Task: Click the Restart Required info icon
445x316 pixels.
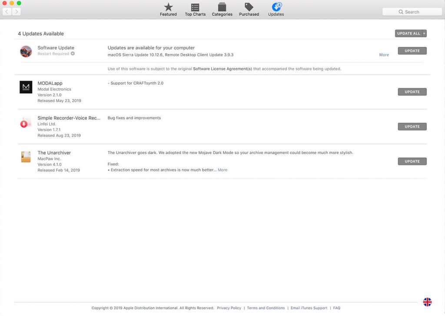Action: 73,54
